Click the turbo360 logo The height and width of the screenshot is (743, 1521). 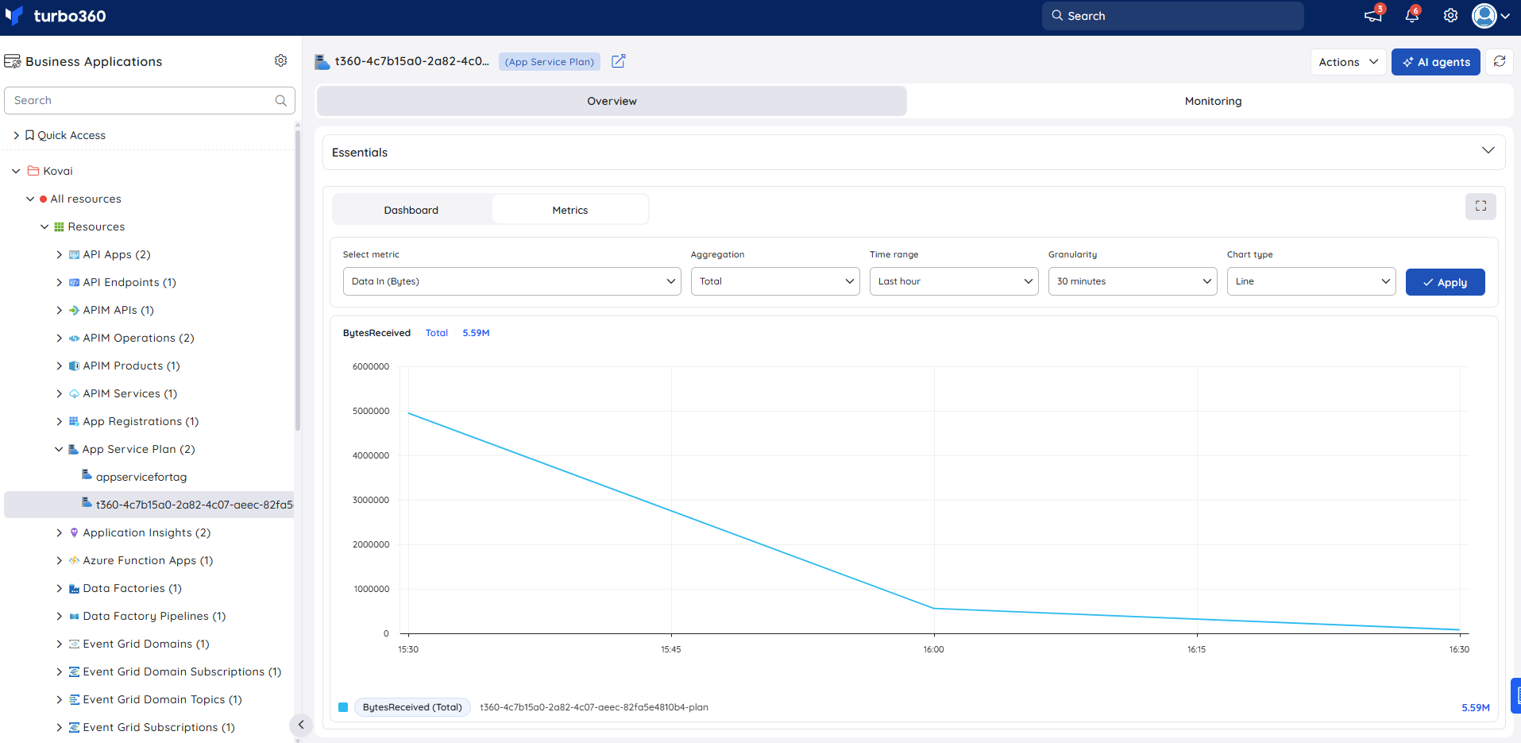click(x=55, y=16)
